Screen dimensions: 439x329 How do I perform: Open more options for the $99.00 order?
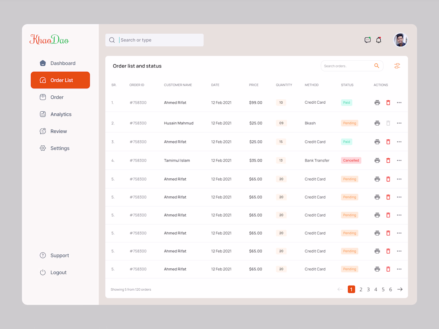399,102
